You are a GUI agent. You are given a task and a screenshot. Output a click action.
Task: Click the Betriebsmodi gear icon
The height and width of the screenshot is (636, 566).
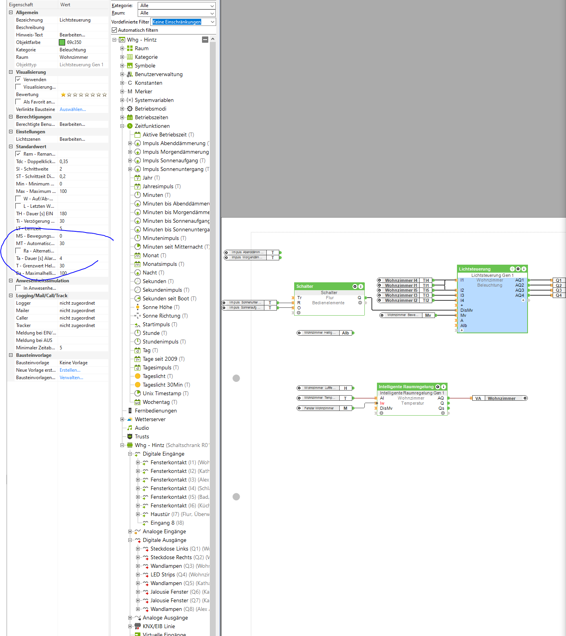point(130,109)
